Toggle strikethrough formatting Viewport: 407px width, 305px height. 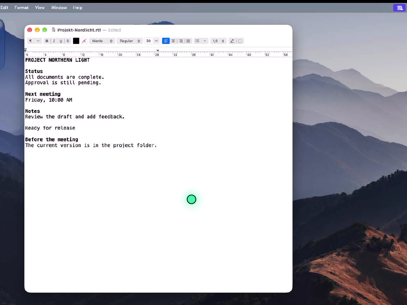tap(68, 41)
